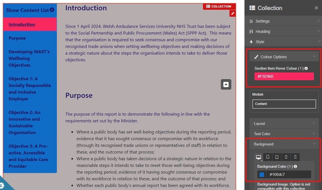The height and width of the screenshot is (190, 322).
Task: Click the gear icon in bottom-left corner
Action: [x=2, y=186]
